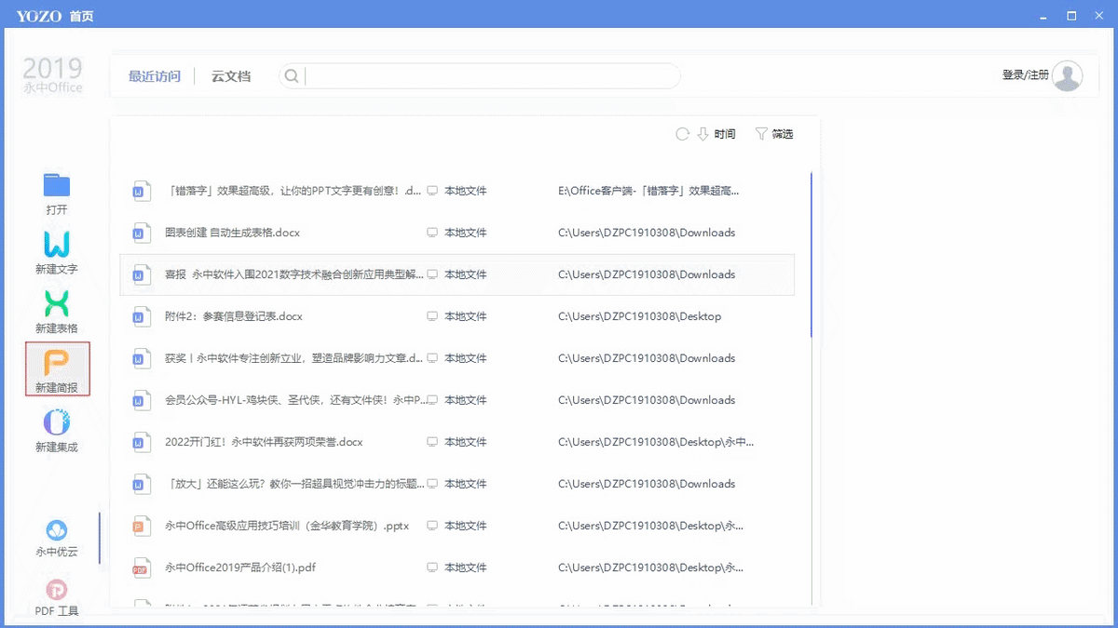Click 本地文件 label in 「错落字」 row
Image resolution: width=1118 pixels, height=628 pixels.
pos(466,191)
